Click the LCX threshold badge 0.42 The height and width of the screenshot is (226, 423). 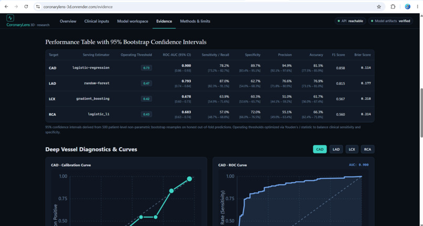click(146, 99)
